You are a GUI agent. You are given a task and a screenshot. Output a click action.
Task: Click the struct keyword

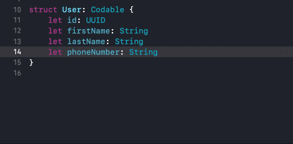(43, 10)
